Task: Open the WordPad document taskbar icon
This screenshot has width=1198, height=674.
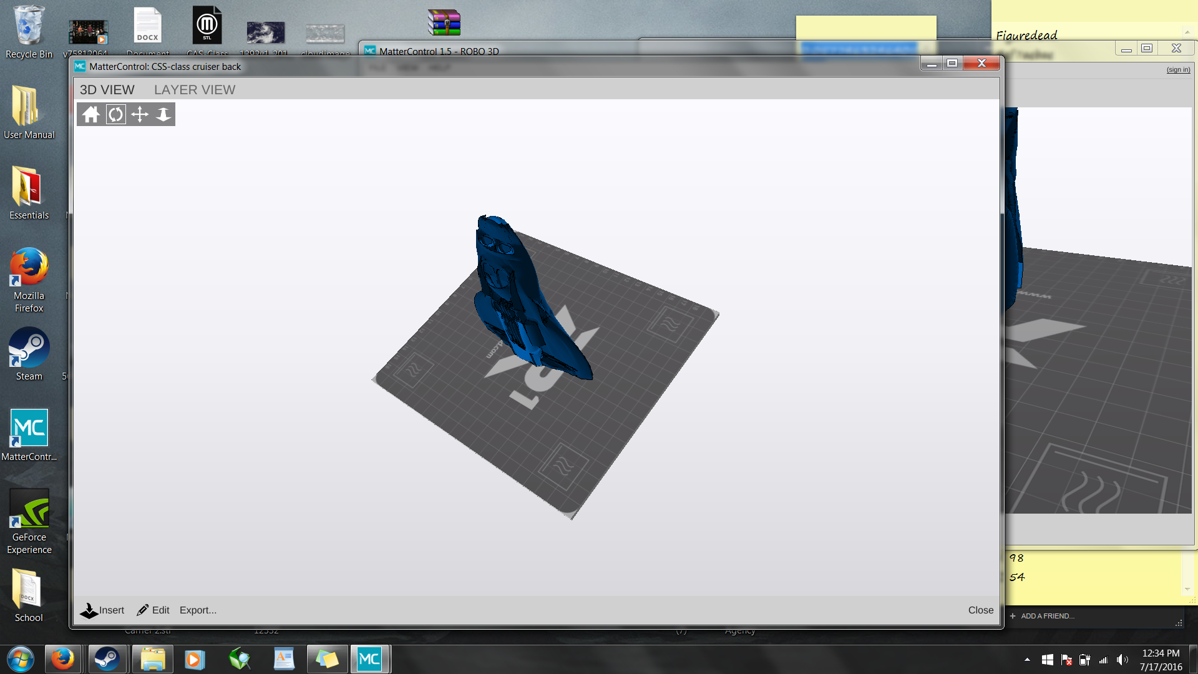Action: pos(284,659)
